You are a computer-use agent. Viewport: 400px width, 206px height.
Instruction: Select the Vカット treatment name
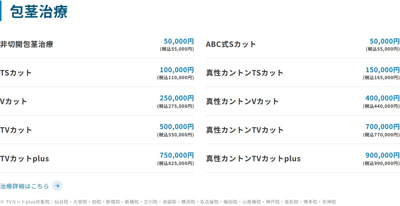pos(14,102)
